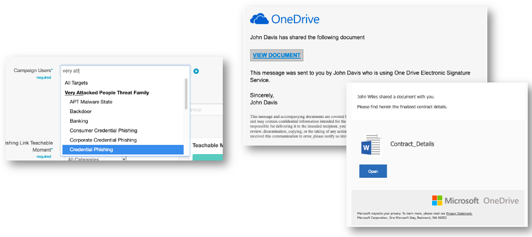Click the Microsoft four-square logo

[x=437, y=201]
